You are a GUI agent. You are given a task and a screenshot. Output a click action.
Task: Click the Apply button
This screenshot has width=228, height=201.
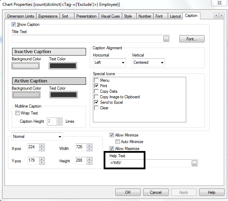click(184, 192)
